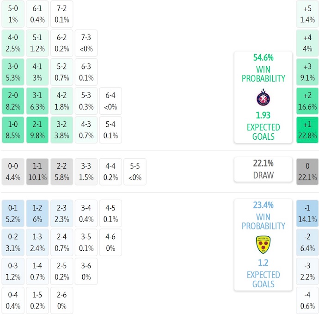Click the 23.4% win probability text

tap(263, 205)
